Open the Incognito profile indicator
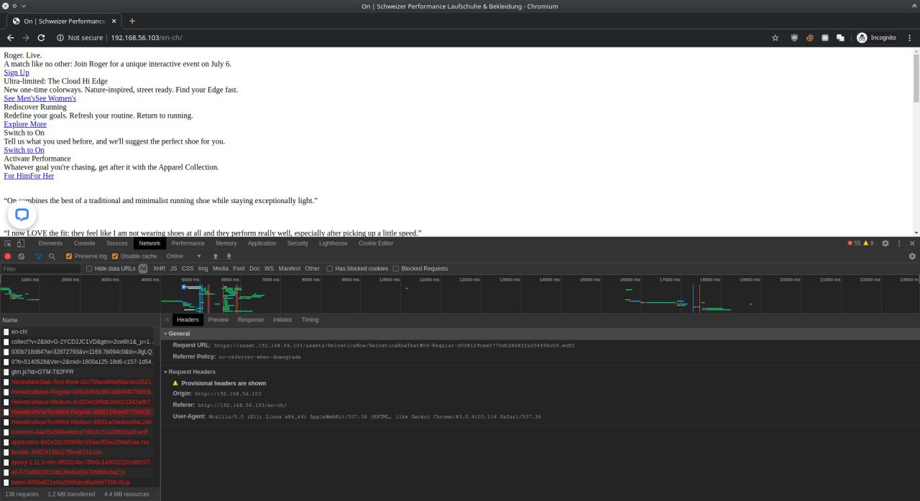 pyautogui.click(x=878, y=38)
